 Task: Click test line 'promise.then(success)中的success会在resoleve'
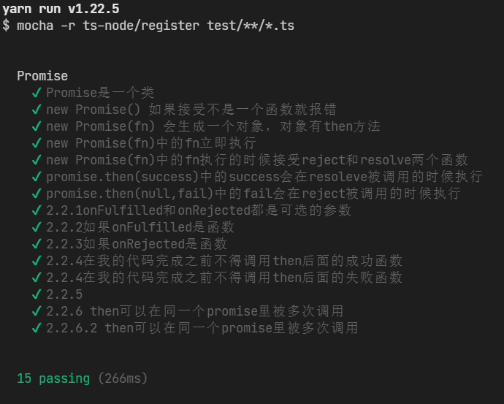[x=264, y=177]
